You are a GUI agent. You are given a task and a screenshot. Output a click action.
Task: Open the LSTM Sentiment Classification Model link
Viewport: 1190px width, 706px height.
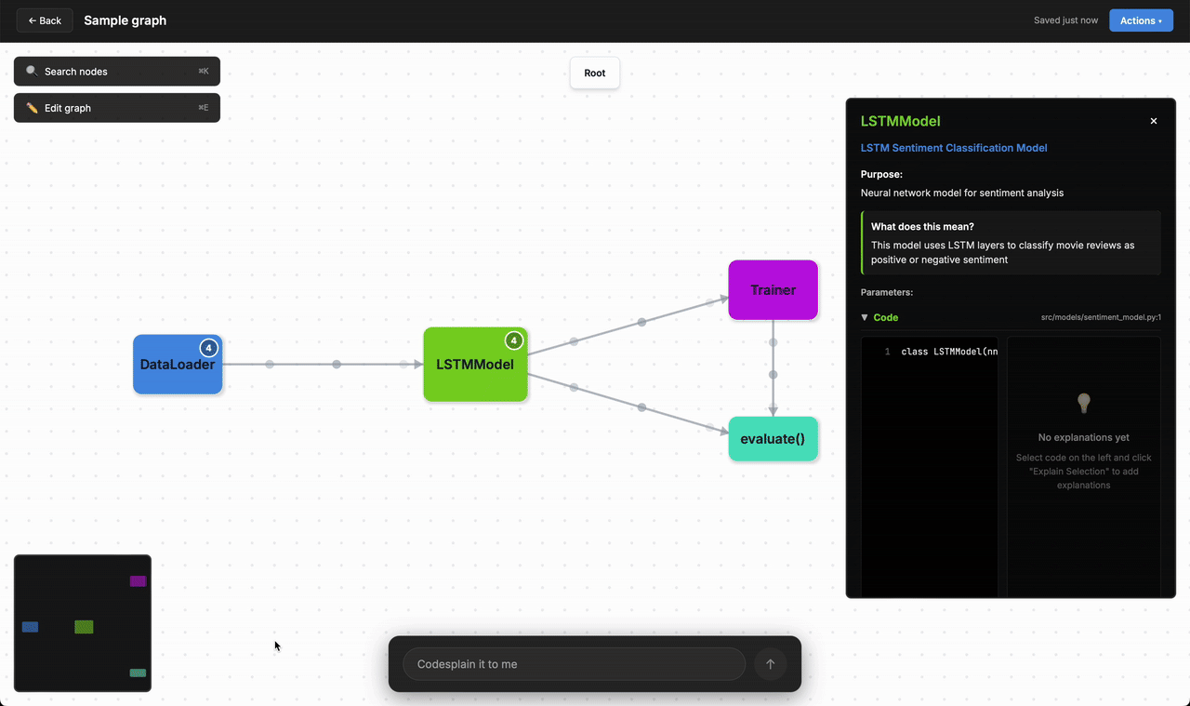[954, 147]
